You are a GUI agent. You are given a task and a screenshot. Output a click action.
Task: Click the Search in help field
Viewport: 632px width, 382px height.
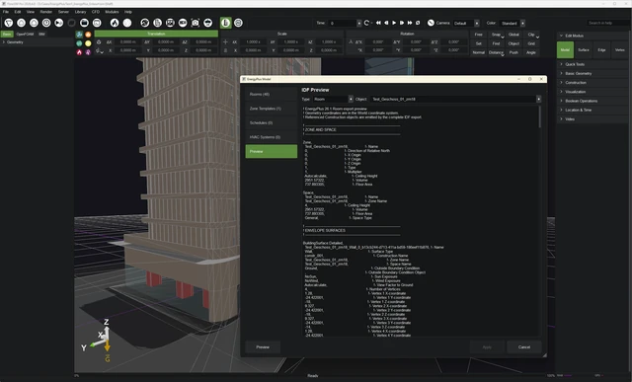click(607, 23)
